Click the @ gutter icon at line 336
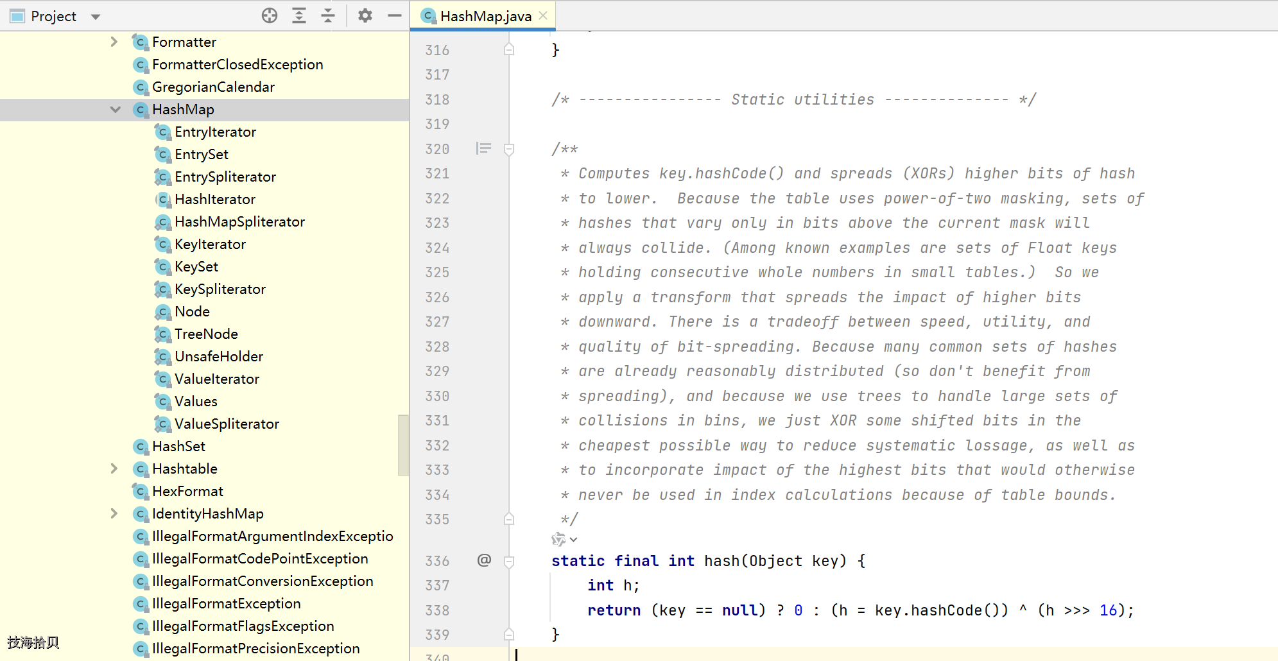Viewport: 1278px width, 661px height. (484, 560)
